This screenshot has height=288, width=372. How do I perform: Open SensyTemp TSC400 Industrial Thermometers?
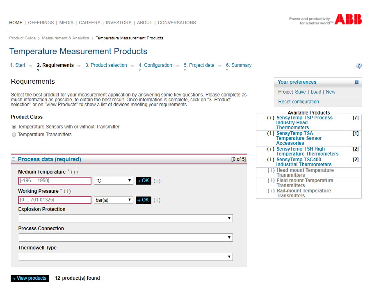304,162
